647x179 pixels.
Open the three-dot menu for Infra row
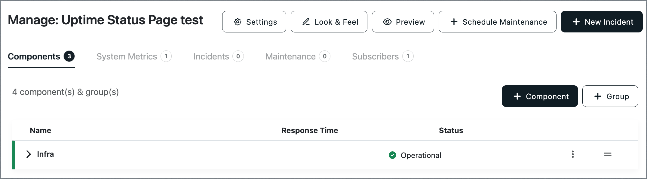click(573, 154)
